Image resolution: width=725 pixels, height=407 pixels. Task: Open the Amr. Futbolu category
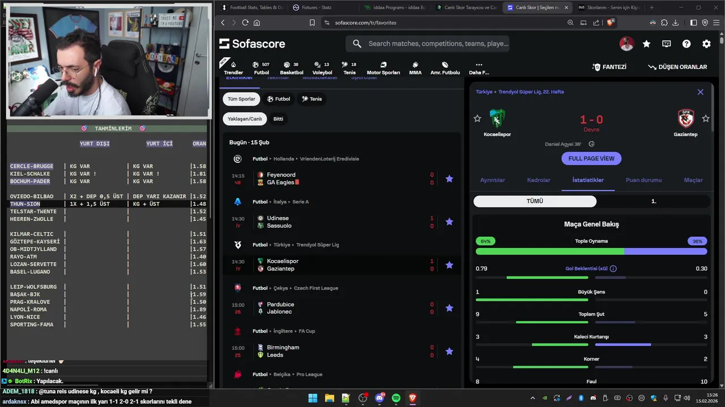pyautogui.click(x=445, y=68)
